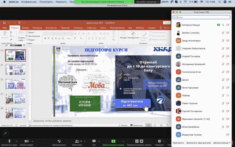Toggle Sergy Krivoshapov's video-off icon
Screen dimensions: 235x147
point(228,41)
